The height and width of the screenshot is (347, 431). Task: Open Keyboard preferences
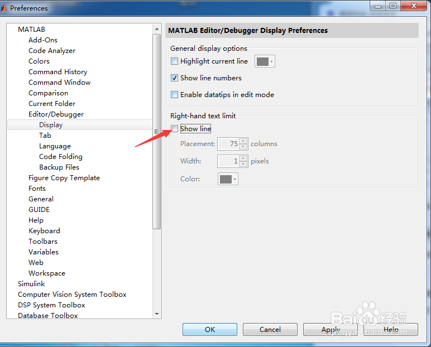44,231
